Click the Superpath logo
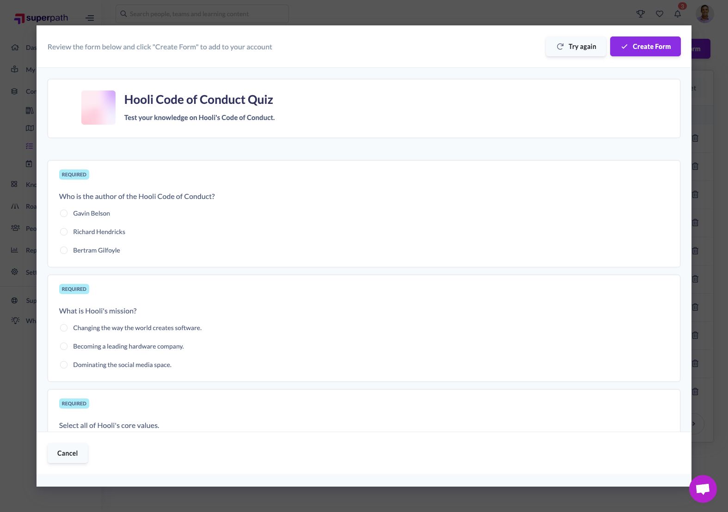This screenshot has height=512, width=728. (x=42, y=18)
